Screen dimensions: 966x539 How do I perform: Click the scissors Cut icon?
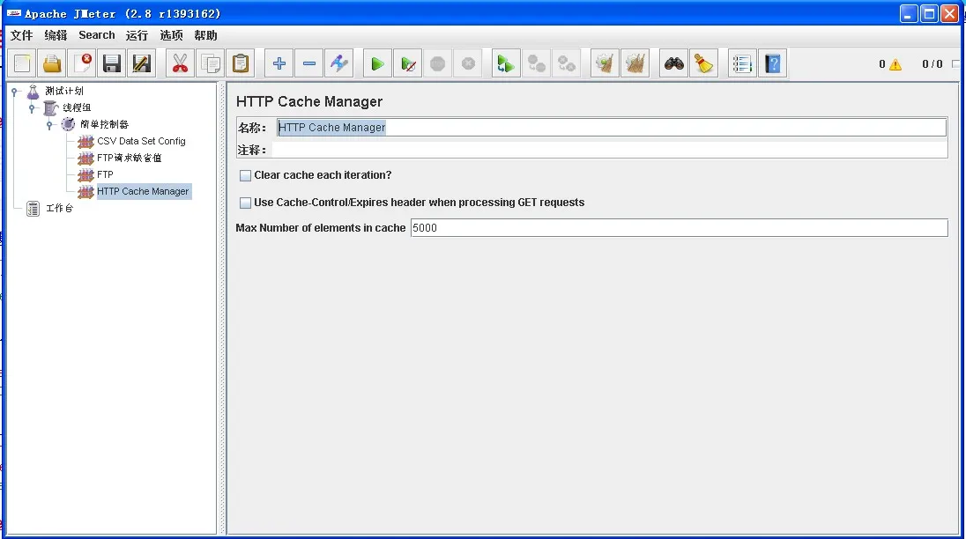180,63
